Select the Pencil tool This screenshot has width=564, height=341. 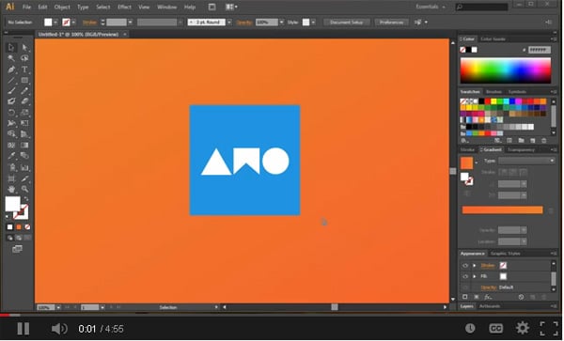24,91
